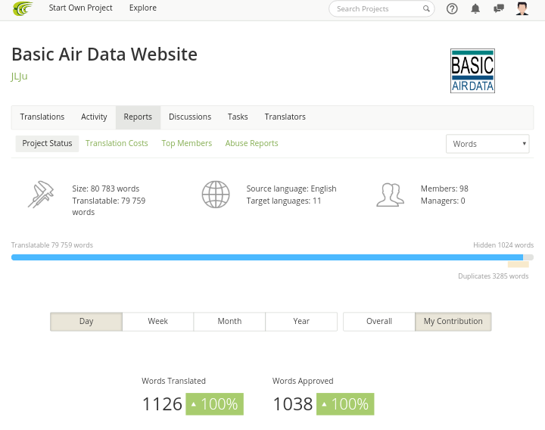Open the notifications bell icon
545x430 pixels.
[x=475, y=8]
